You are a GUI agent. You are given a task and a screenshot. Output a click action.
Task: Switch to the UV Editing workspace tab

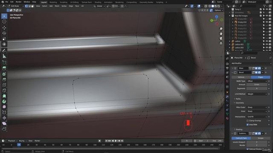coord(74,2)
